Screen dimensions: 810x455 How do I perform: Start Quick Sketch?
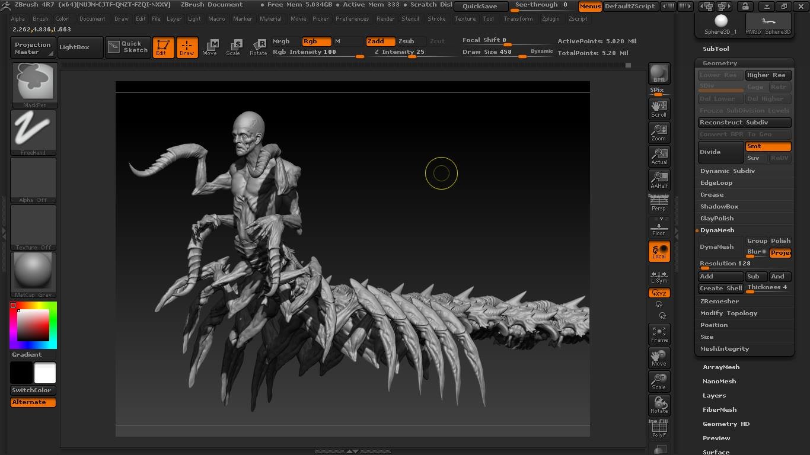tap(128, 47)
